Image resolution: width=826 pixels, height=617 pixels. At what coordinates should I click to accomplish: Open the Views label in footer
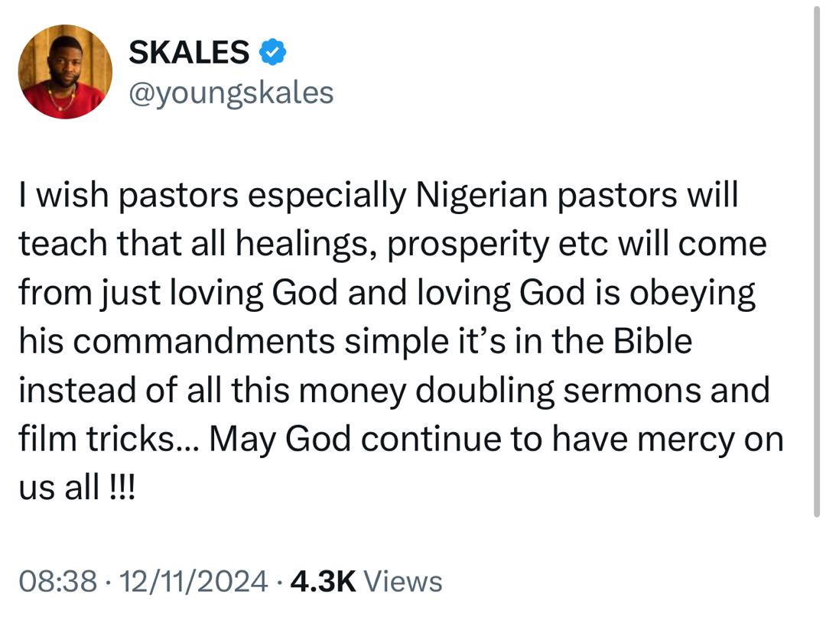[x=403, y=582]
